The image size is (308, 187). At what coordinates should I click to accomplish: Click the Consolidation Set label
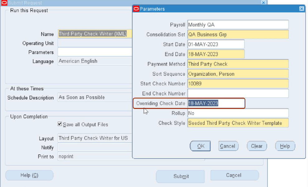pos(166,35)
